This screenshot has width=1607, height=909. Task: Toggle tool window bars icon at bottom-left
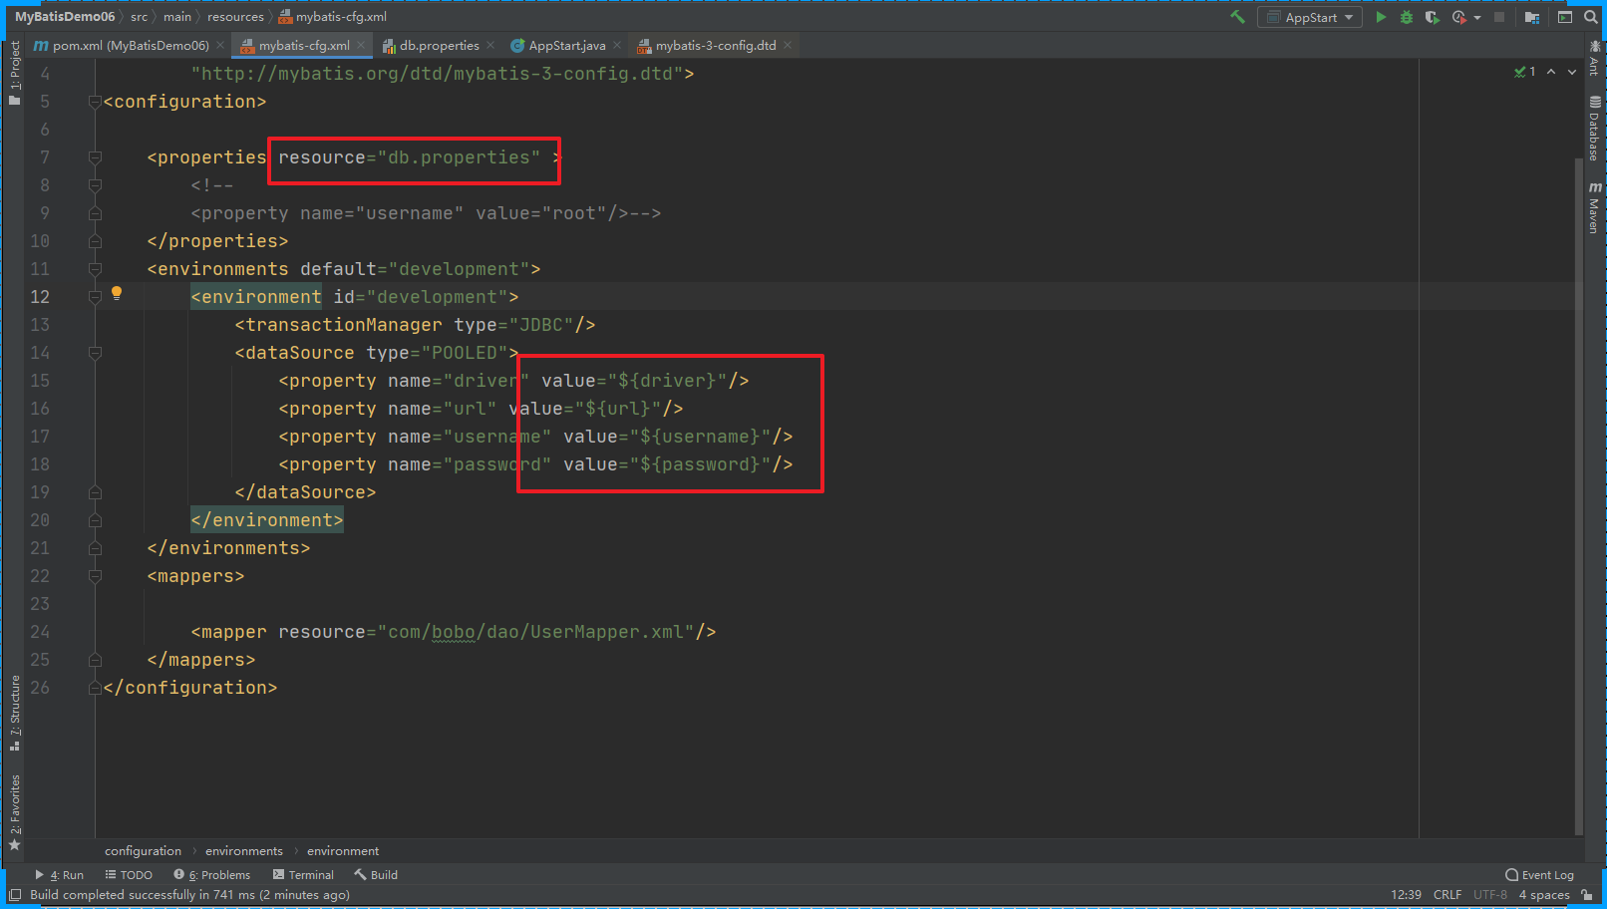click(15, 895)
